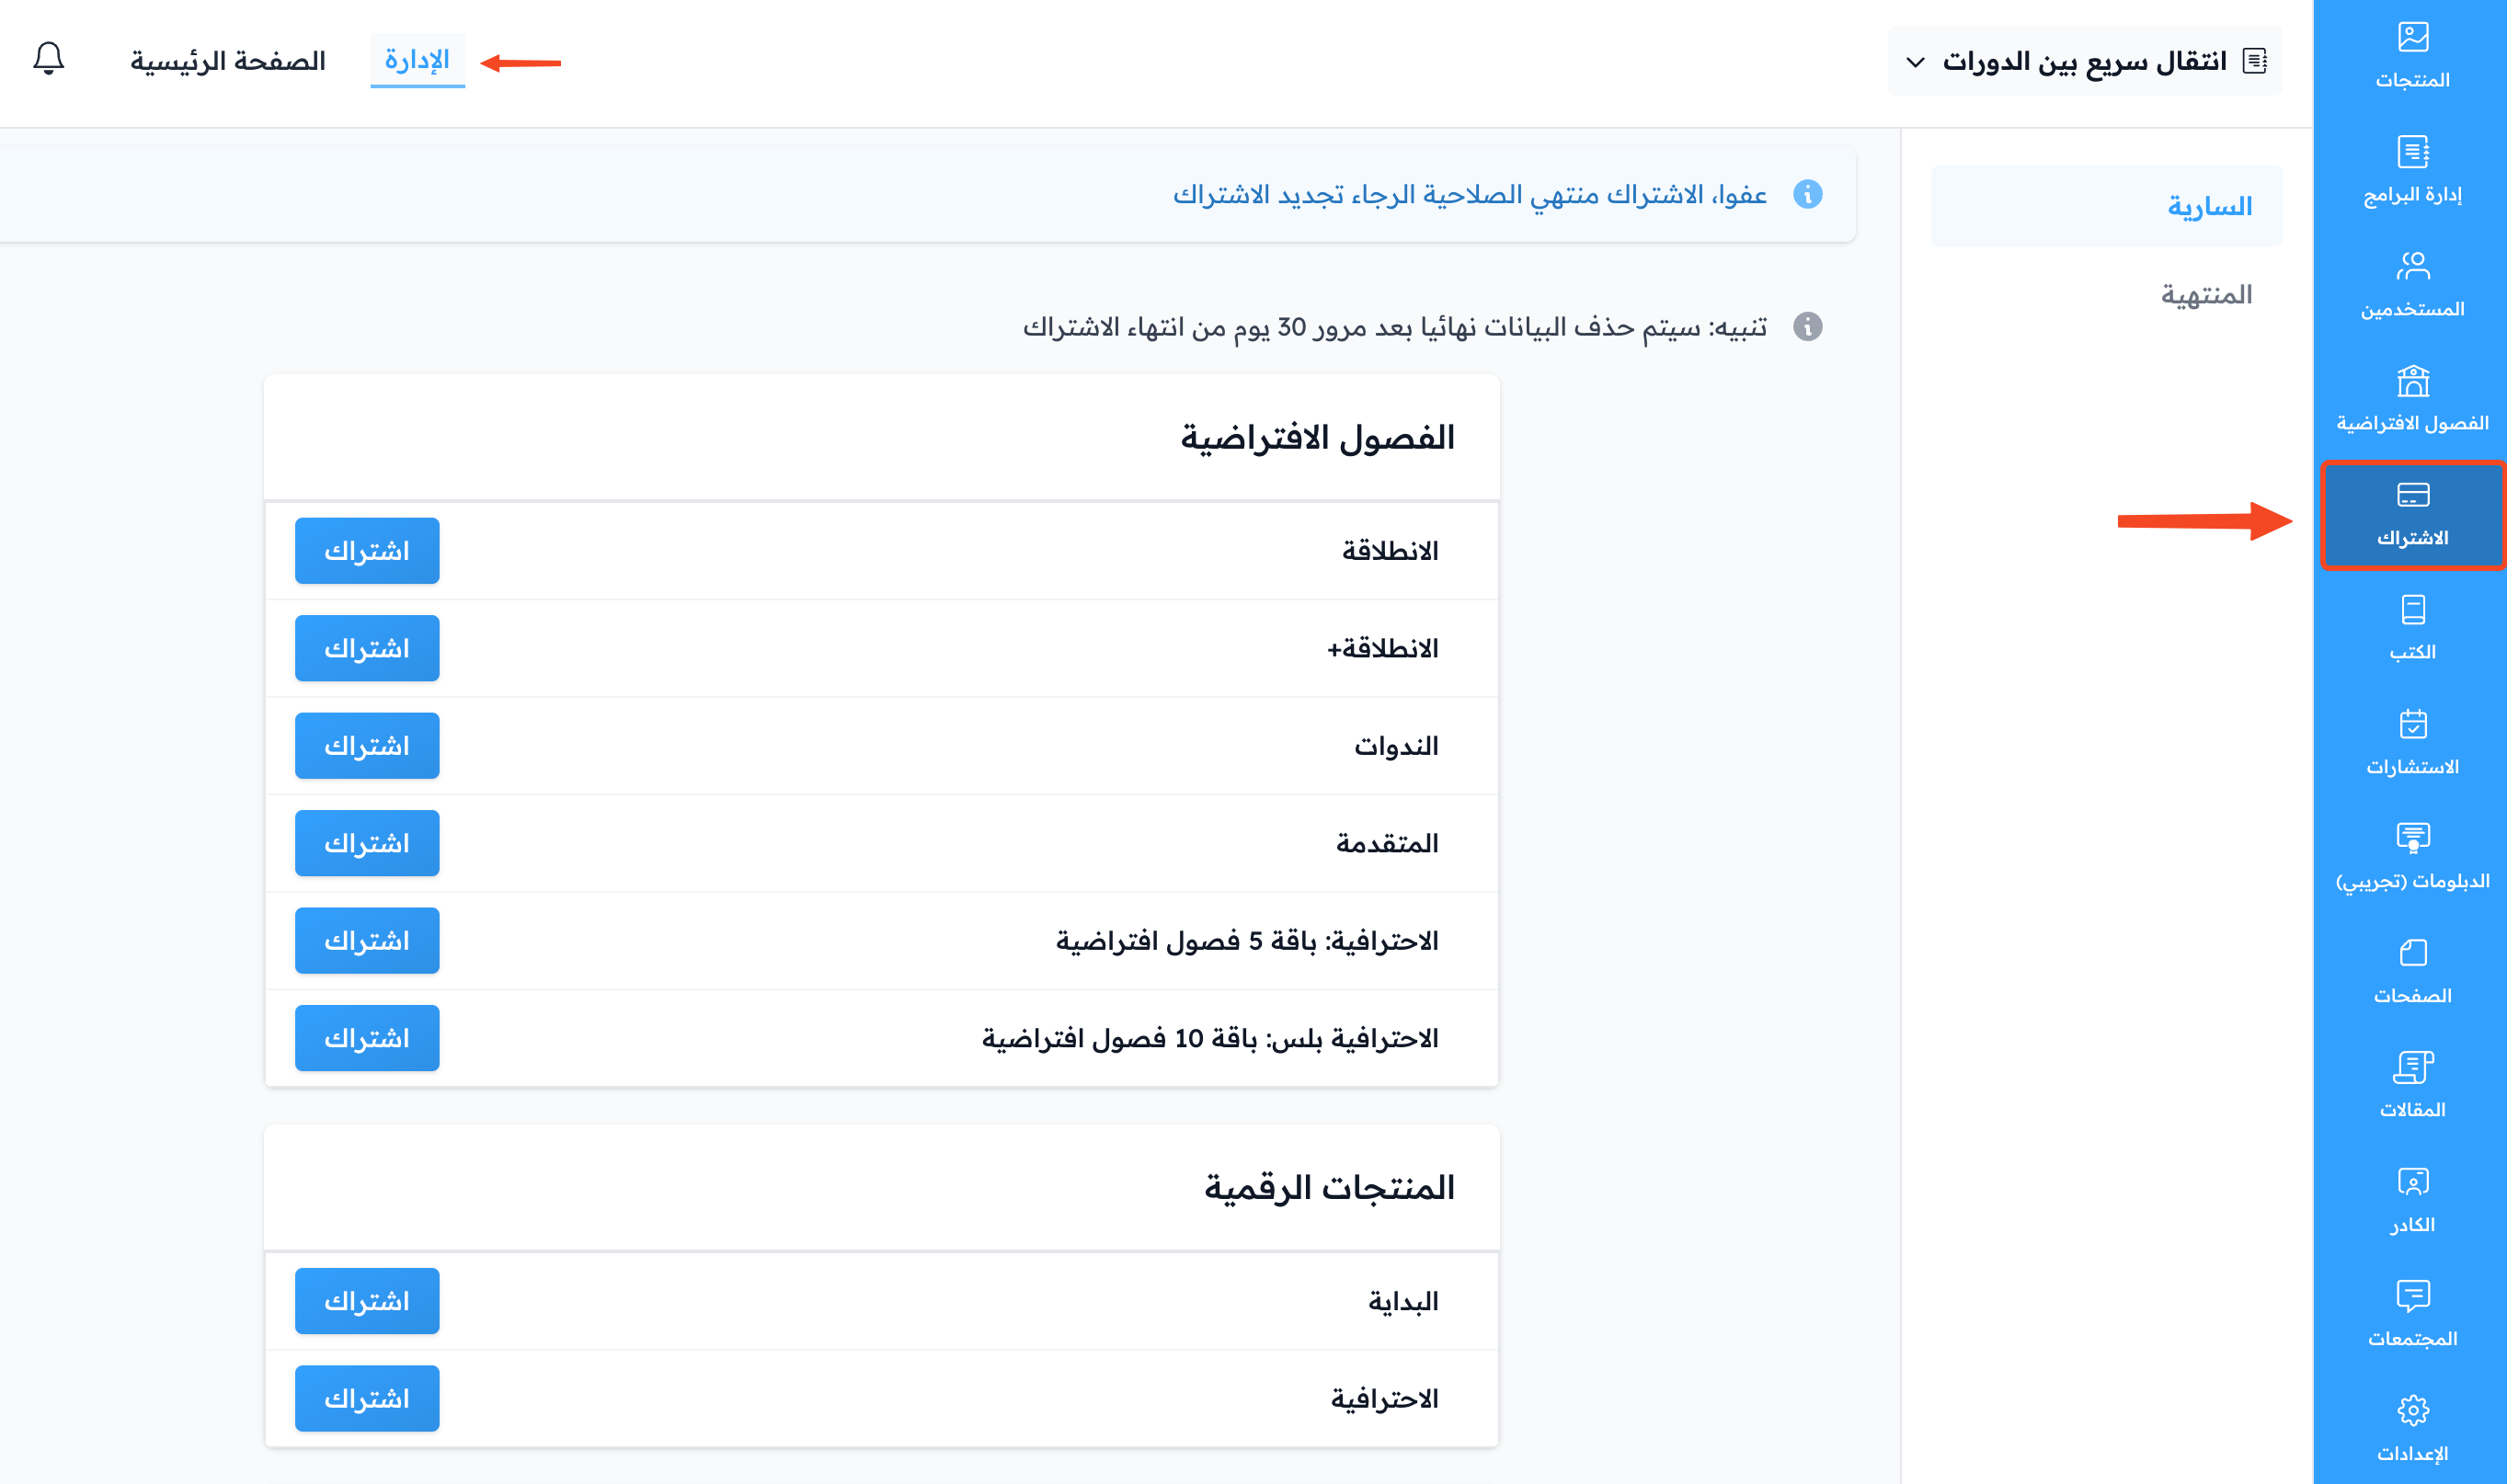Open إدارة البرامج in the sidebar

coord(2412,171)
